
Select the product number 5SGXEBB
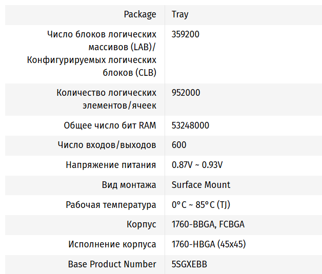pos(189,264)
